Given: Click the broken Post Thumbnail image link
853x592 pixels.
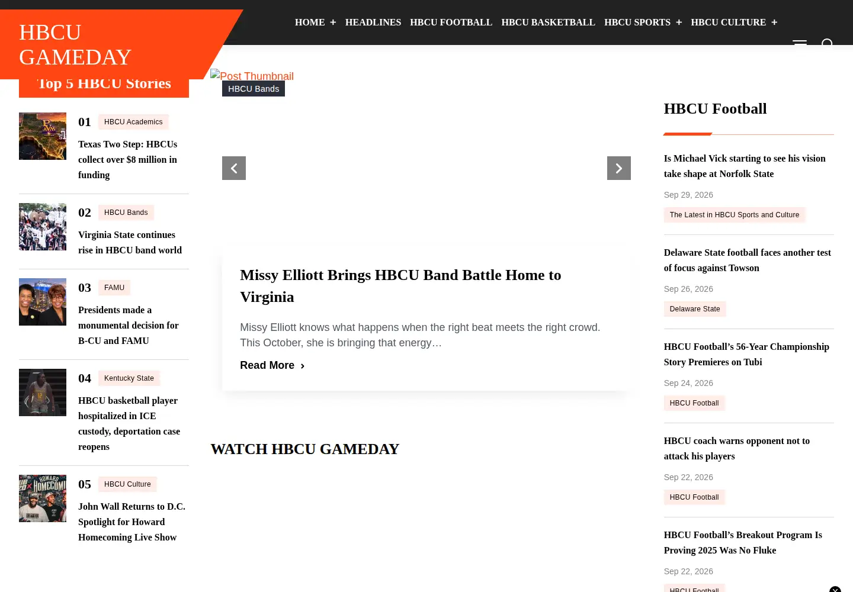Looking at the screenshot, I should click(x=252, y=76).
